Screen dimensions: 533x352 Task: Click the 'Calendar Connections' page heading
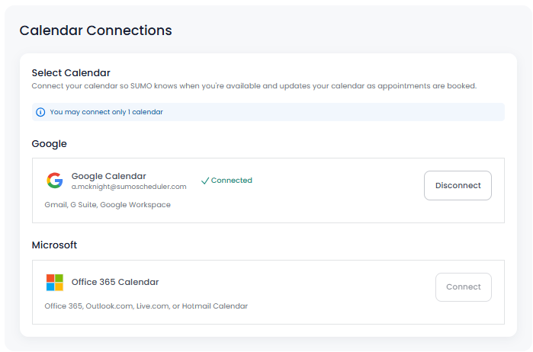coord(95,30)
